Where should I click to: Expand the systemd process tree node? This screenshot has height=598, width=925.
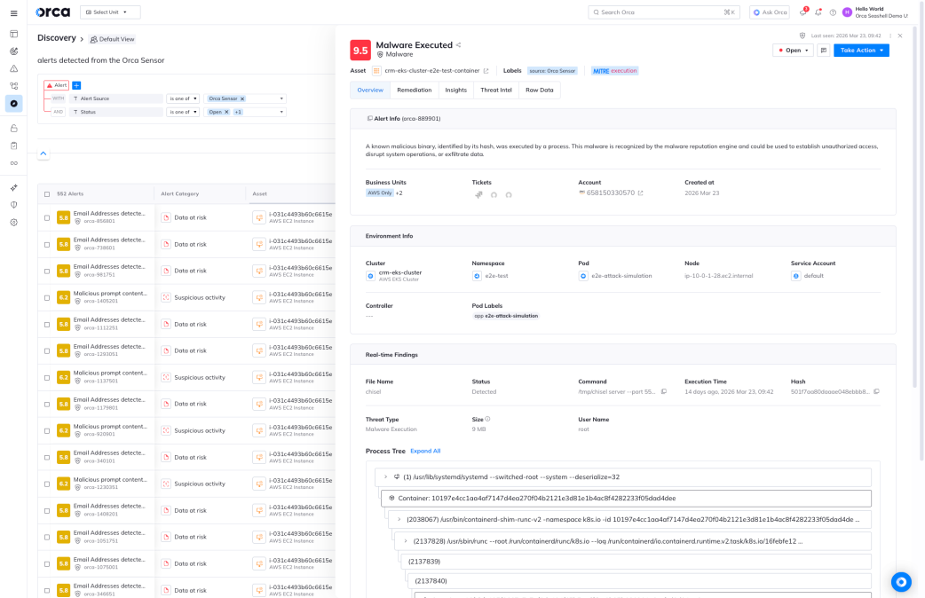pyautogui.click(x=386, y=477)
